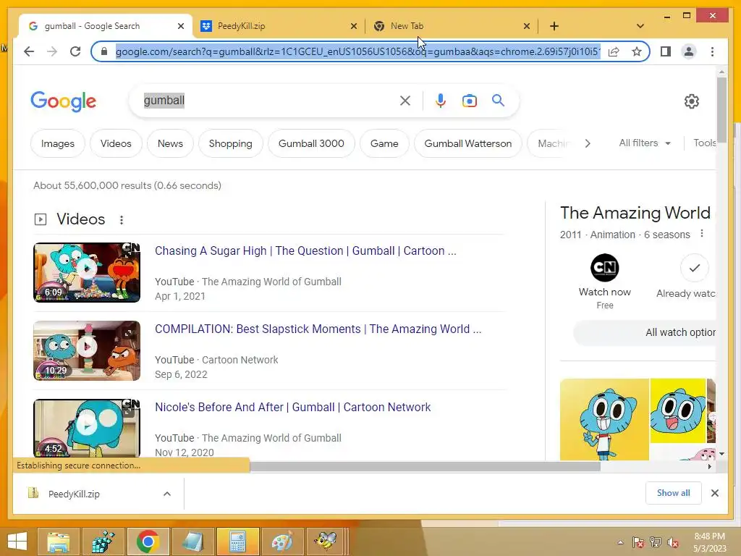Select the address bar URL
The width and height of the screenshot is (741, 556).
coord(357,51)
